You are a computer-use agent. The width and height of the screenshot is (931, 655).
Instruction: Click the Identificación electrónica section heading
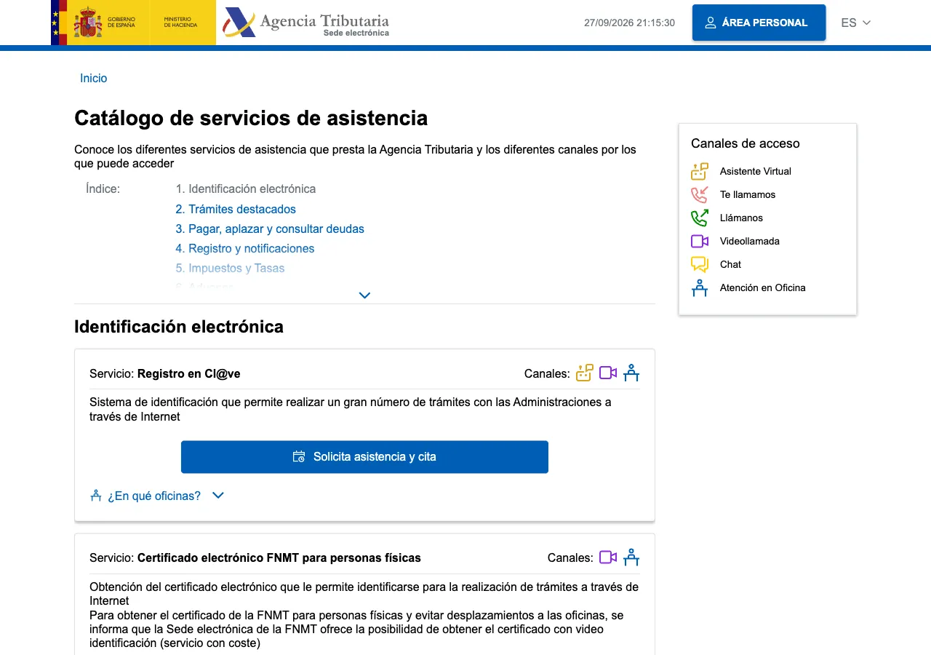click(179, 327)
